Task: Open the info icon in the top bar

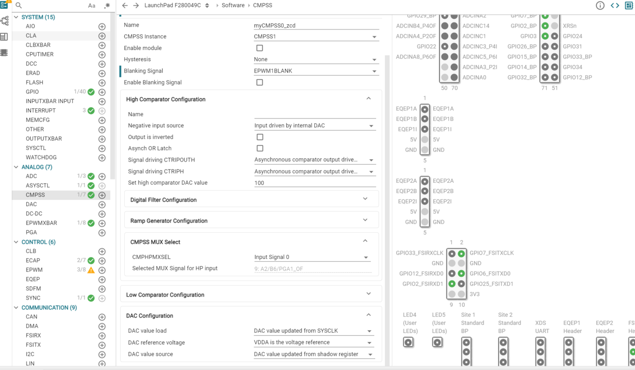Action: point(600,6)
